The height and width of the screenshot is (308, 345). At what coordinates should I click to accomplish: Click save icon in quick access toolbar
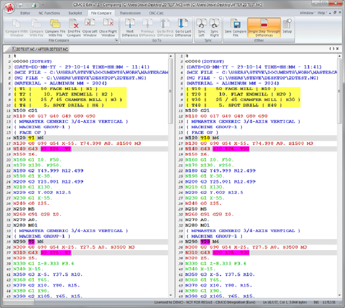[20, 5]
